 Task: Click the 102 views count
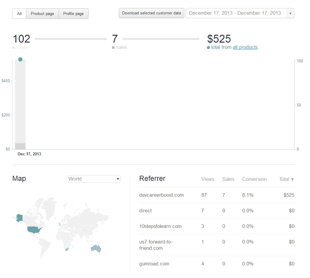pyautogui.click(x=21, y=39)
